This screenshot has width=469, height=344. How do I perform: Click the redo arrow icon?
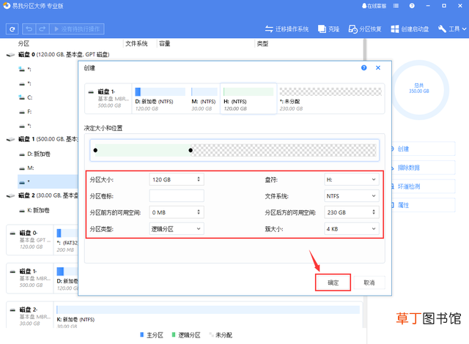click(43, 29)
